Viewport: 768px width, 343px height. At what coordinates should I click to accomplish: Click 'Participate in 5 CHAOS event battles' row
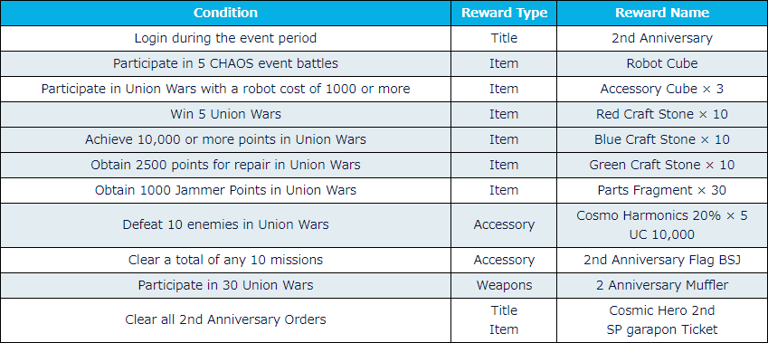click(384, 63)
